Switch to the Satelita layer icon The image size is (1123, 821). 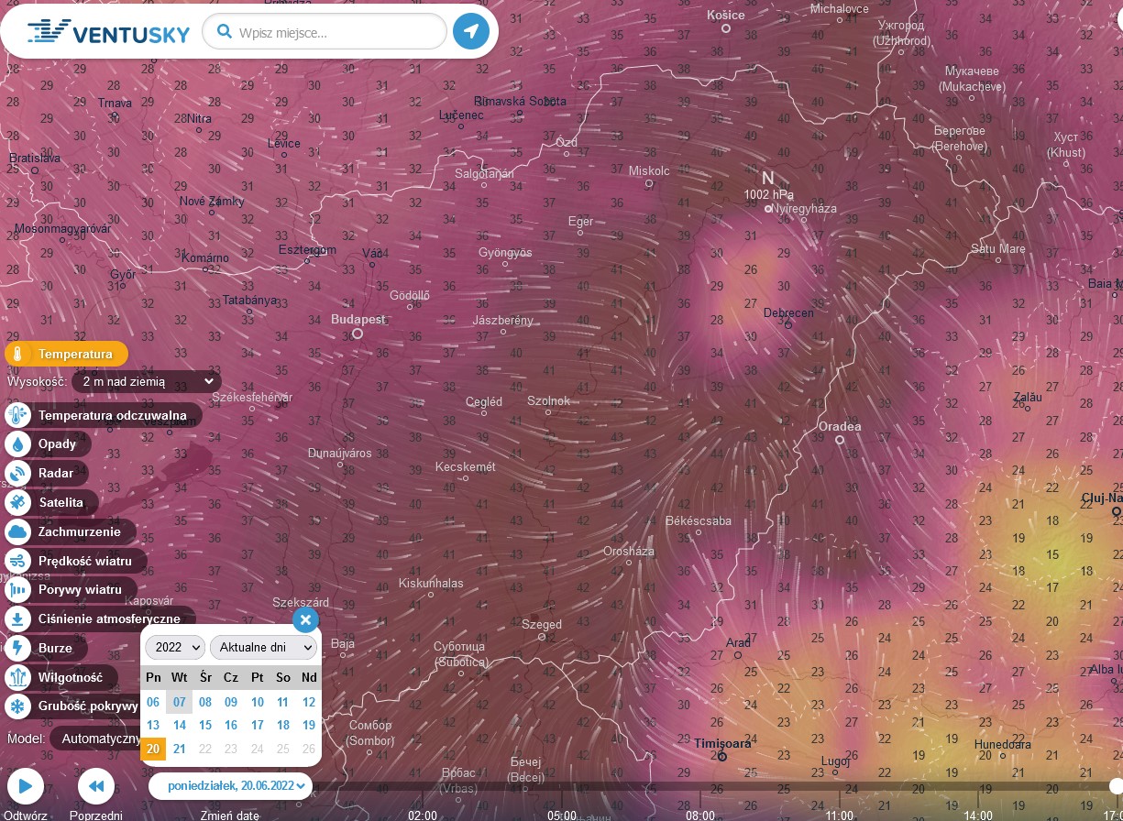coord(17,502)
